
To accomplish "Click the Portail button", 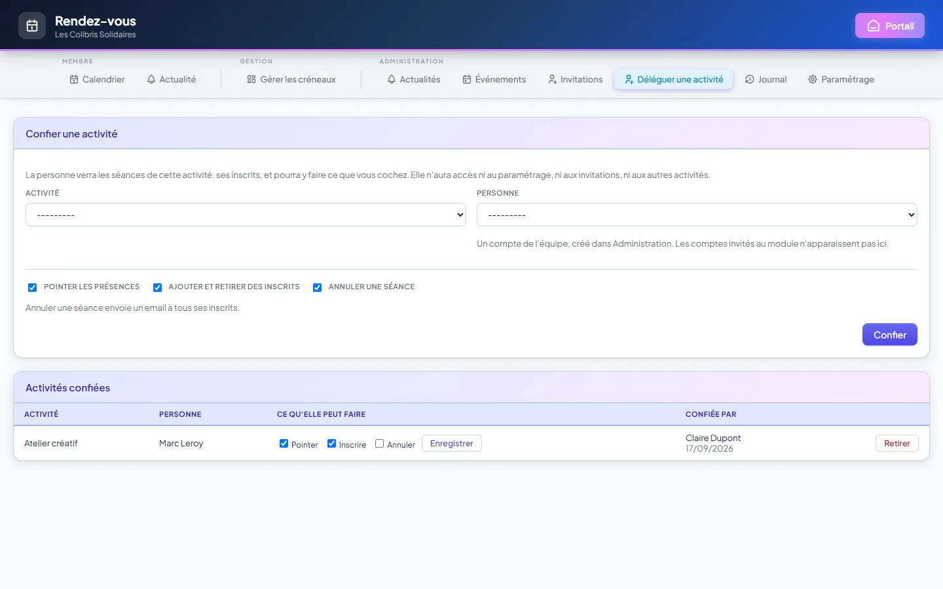I will tap(890, 26).
